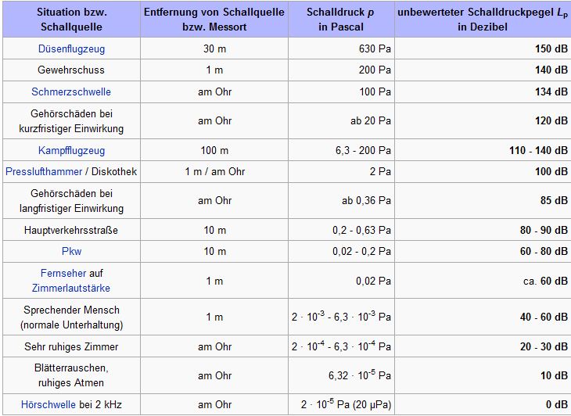Viewport: 571px width, 416px height.
Task: Click the 'ab 0,36 Pa' value
Action: (366, 200)
